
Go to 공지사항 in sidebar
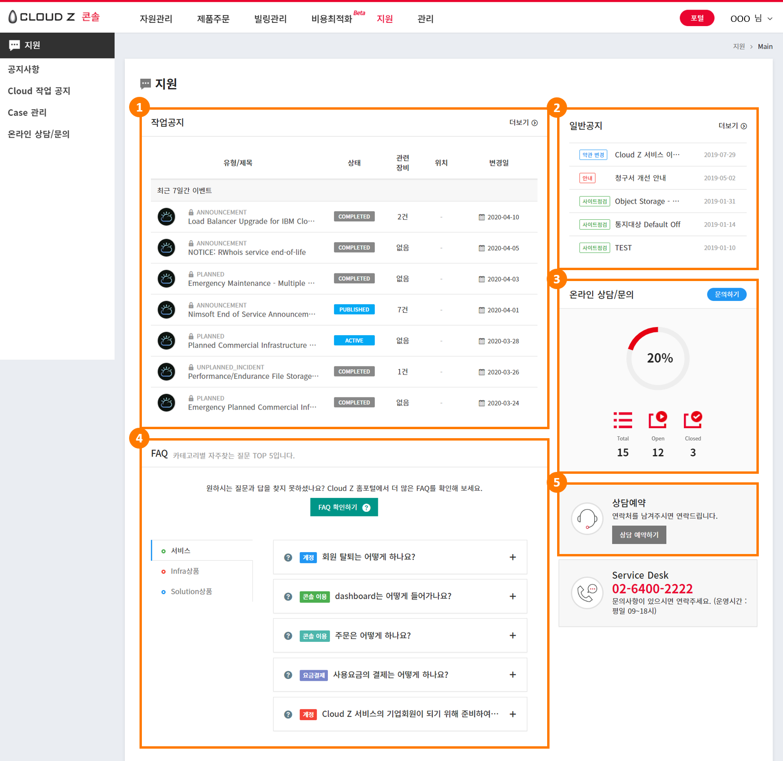click(x=24, y=69)
